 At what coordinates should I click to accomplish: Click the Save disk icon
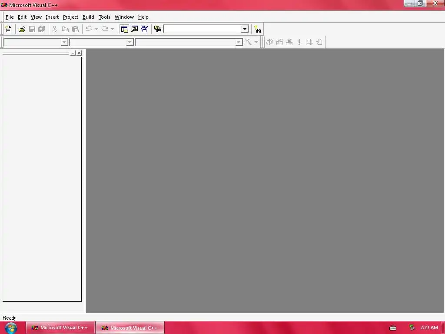pyautogui.click(x=32, y=29)
